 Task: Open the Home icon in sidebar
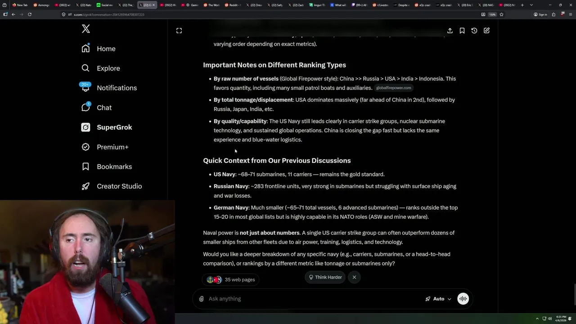pyautogui.click(x=85, y=49)
